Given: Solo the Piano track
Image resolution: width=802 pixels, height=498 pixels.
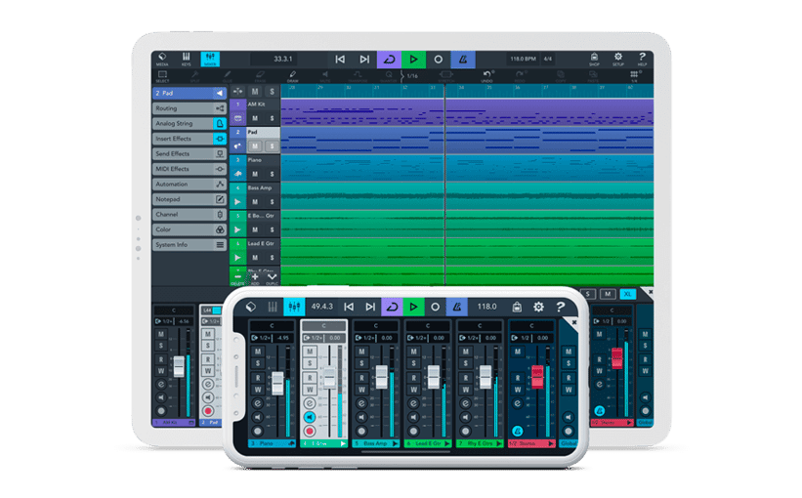Looking at the screenshot, I should pyautogui.click(x=271, y=174).
